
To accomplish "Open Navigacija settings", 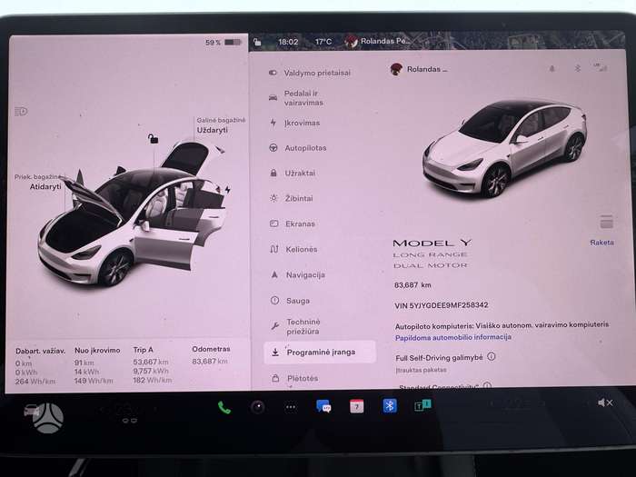I will [298, 275].
